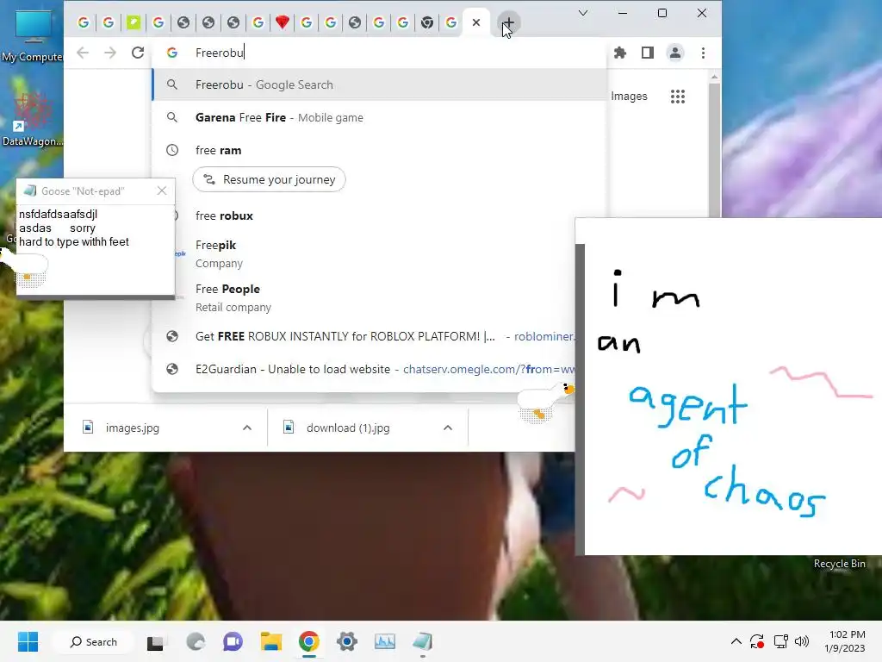Open clock showing 1:02 PM
The image size is (882, 662).
[x=846, y=641]
